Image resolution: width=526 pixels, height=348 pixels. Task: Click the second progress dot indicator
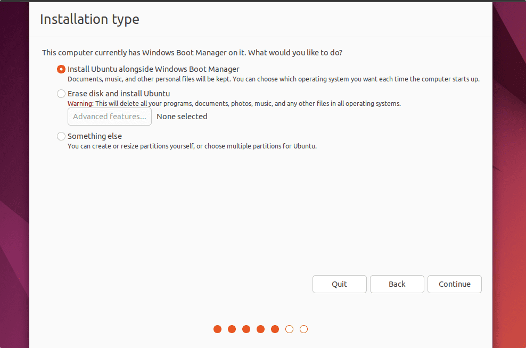232,329
